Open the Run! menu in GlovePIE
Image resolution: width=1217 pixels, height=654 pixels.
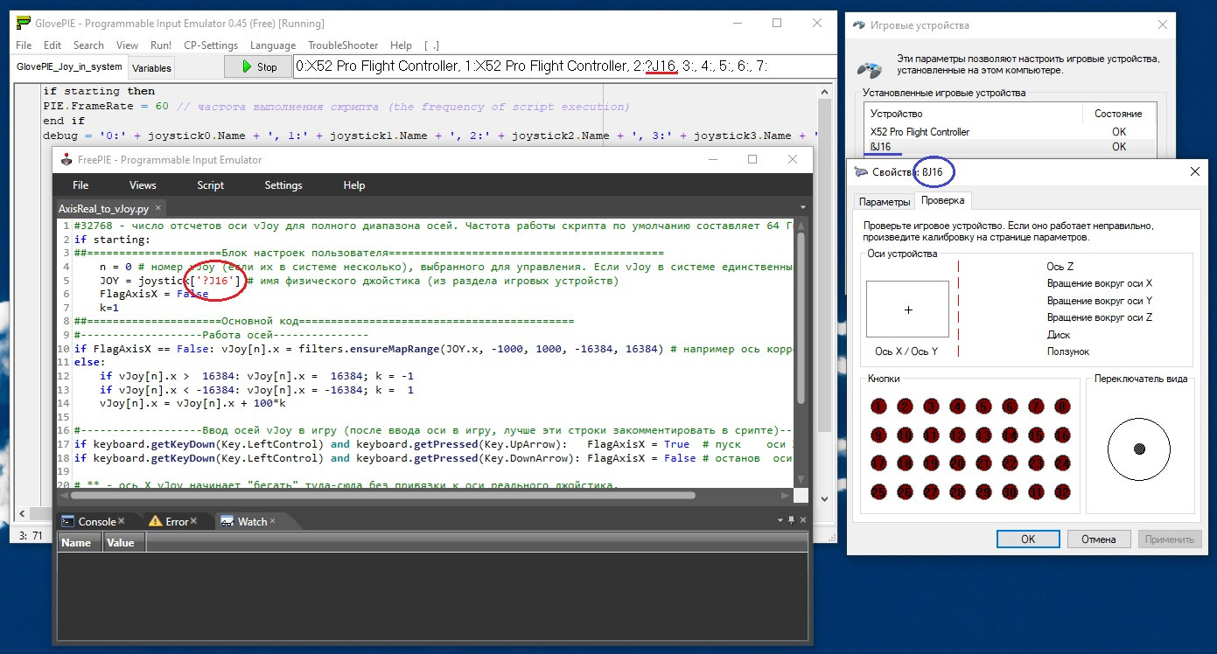[161, 45]
